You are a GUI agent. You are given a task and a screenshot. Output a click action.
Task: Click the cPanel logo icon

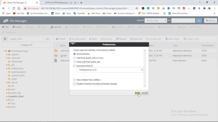pyautogui.click(x=6, y=21)
